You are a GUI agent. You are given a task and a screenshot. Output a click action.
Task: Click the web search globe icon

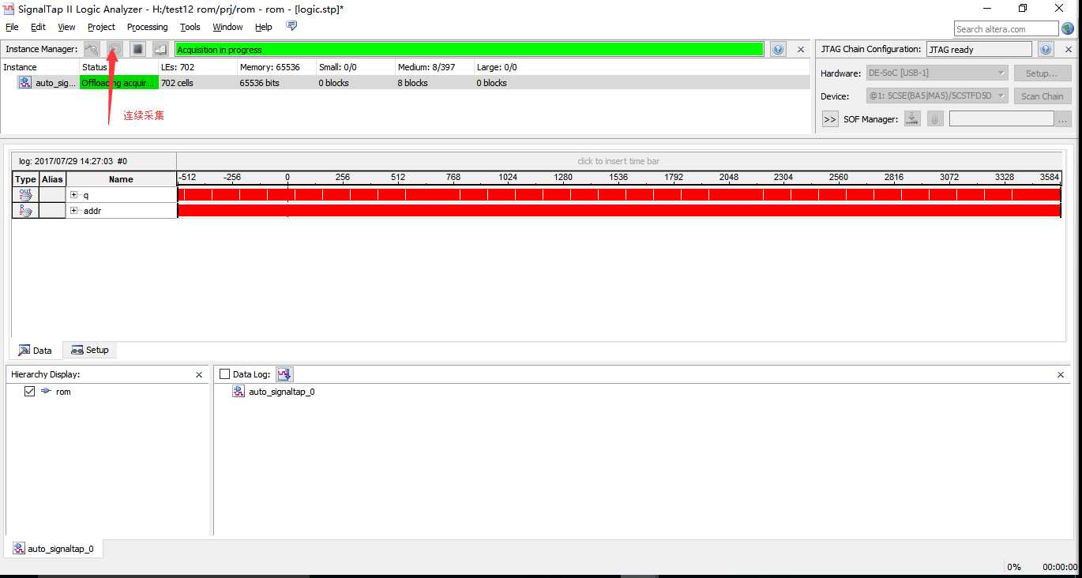(1068, 28)
